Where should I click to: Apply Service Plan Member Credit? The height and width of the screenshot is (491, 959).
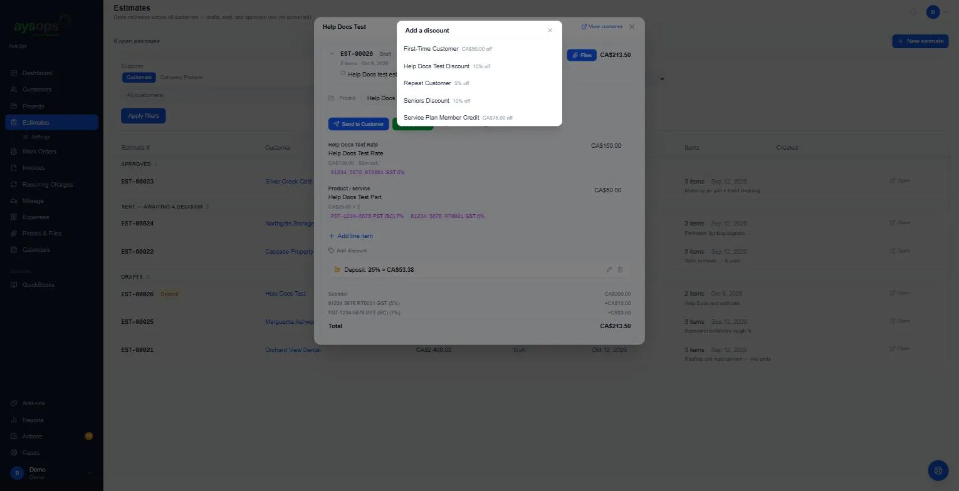click(x=479, y=118)
